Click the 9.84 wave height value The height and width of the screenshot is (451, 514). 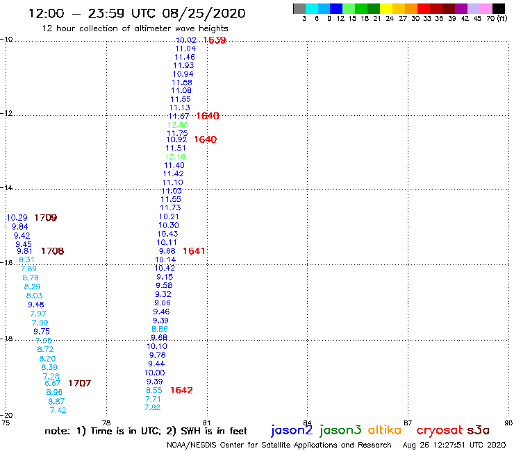[19, 227]
